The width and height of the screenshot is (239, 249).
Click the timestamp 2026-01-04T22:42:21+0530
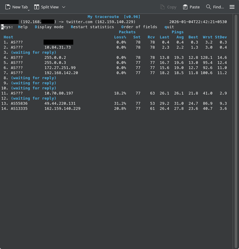click(198, 22)
